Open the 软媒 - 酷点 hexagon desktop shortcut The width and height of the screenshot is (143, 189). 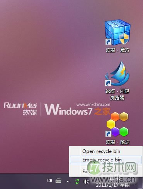click(x=117, y=125)
